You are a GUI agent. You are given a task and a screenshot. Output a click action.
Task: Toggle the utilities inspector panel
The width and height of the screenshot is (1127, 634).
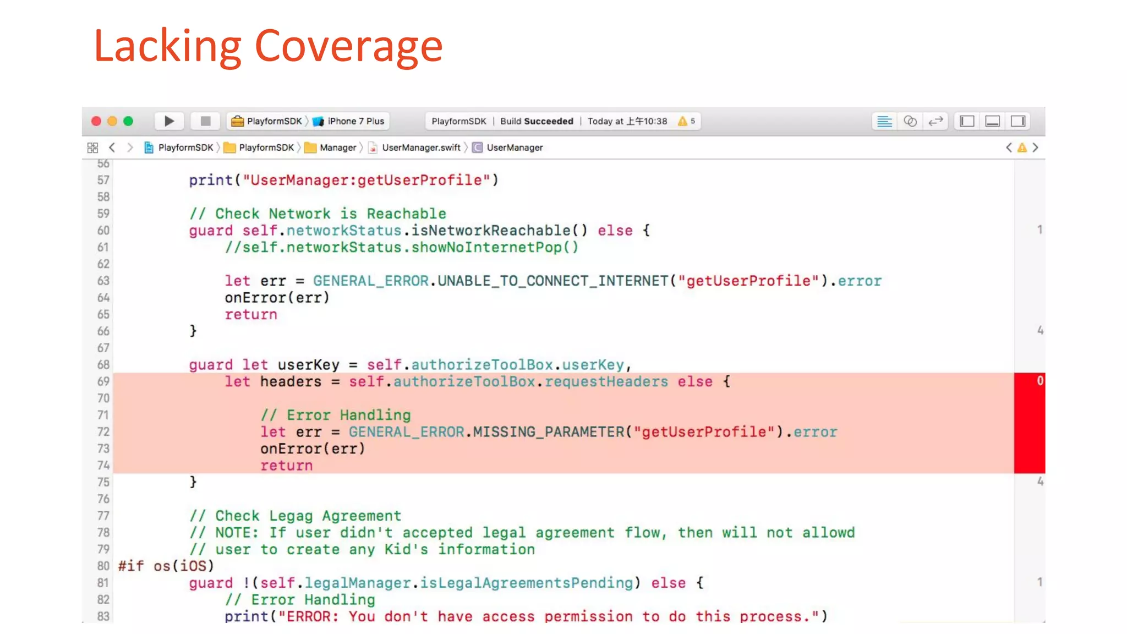1018,121
